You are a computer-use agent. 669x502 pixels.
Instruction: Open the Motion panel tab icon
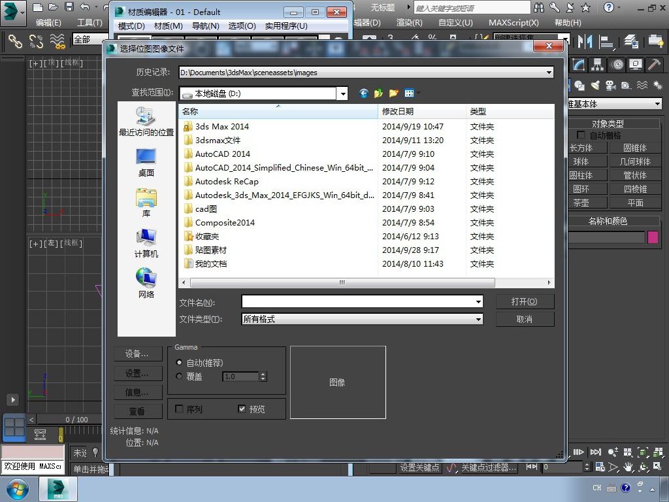(x=617, y=65)
